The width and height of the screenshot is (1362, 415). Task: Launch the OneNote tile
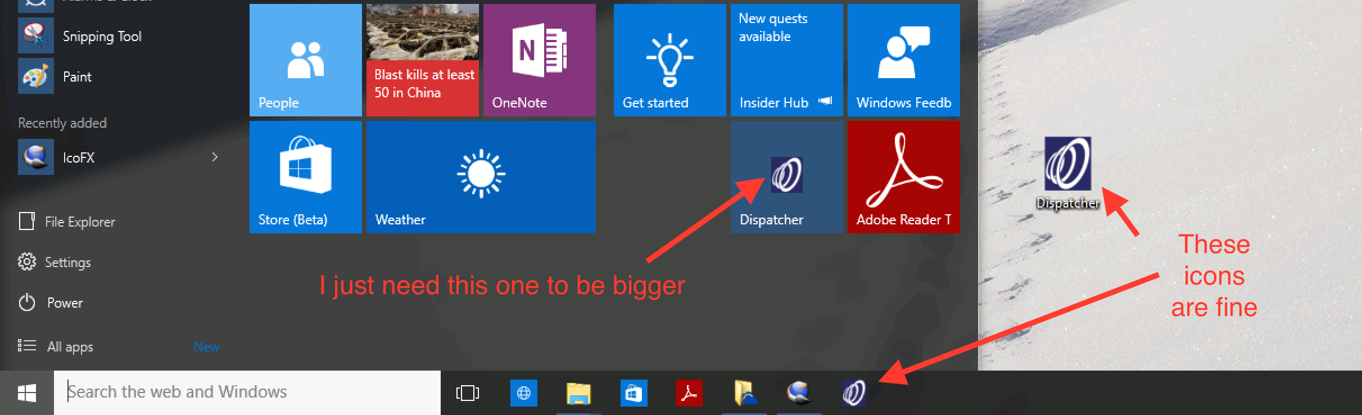[x=540, y=60]
